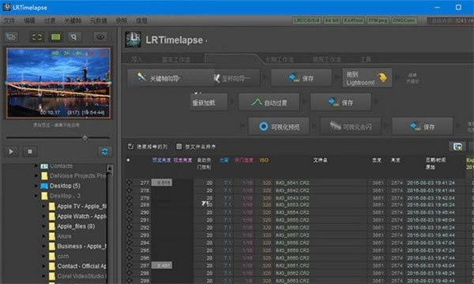The height and width of the screenshot is (284, 474).
Task: Click the FFMpeg status badge
Action: coord(378,21)
